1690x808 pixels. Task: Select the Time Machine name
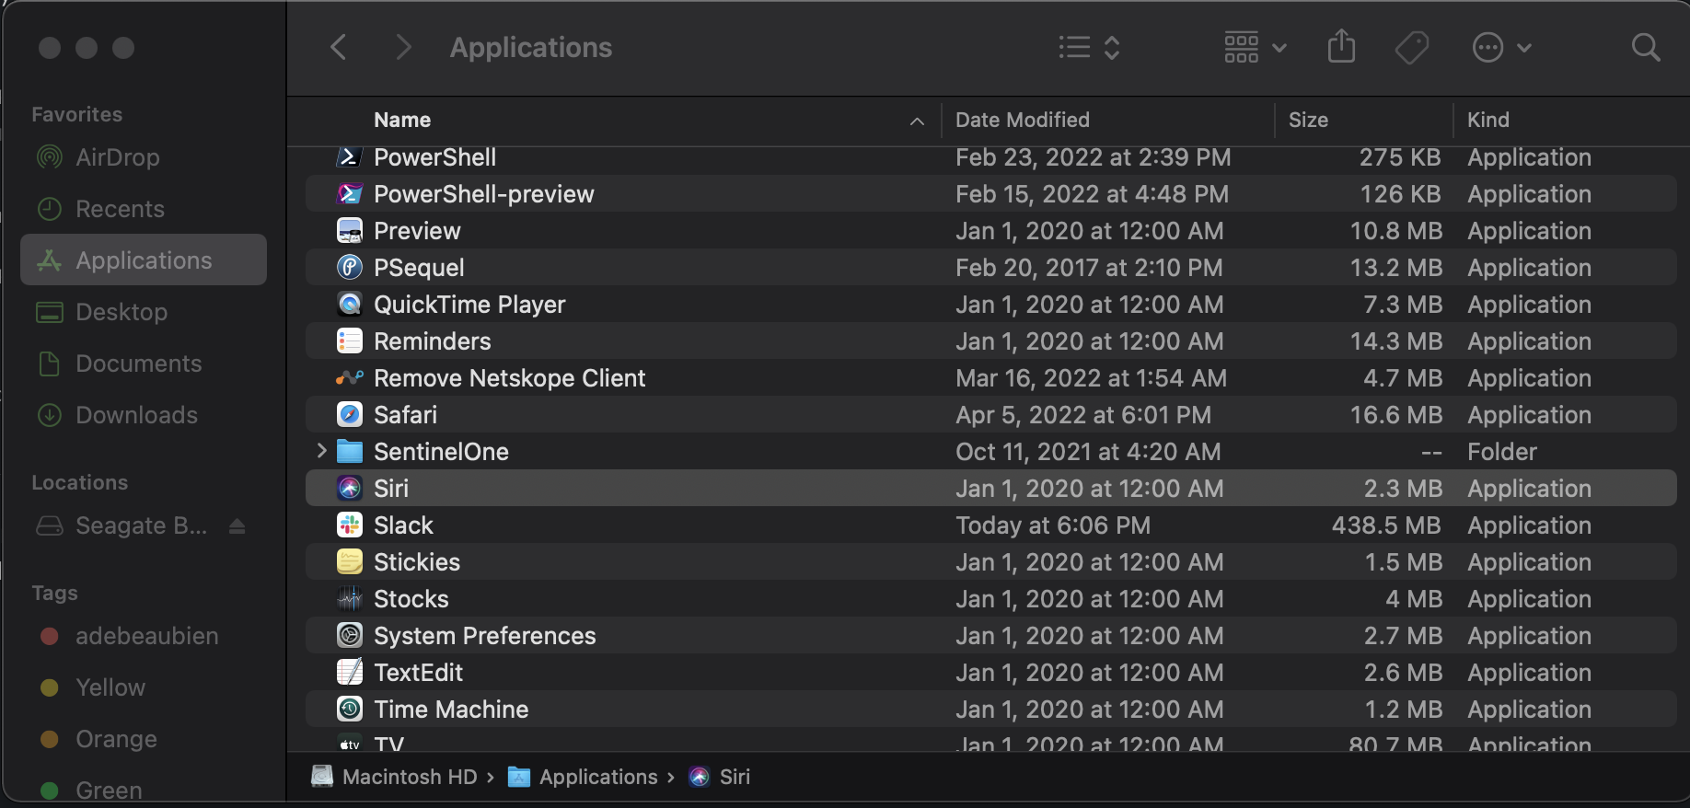click(451, 710)
